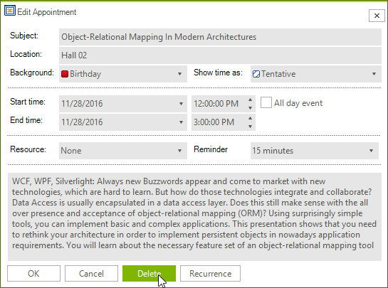Click the Tentative striped status icon
Viewport: 388px width, 288px height.
256,74
